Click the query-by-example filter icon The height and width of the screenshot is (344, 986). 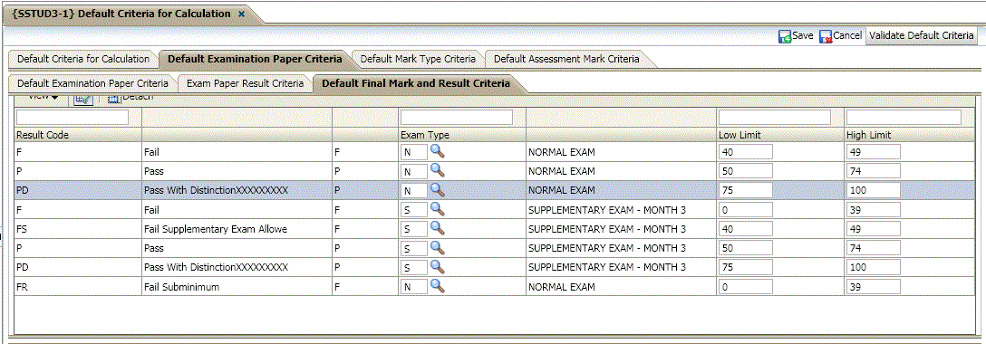click(83, 99)
